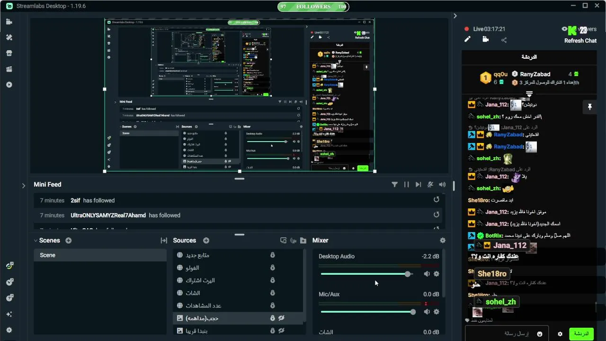The image size is (606, 341).
Task: Open Desktop Audio source settings gear
Action: (x=437, y=274)
